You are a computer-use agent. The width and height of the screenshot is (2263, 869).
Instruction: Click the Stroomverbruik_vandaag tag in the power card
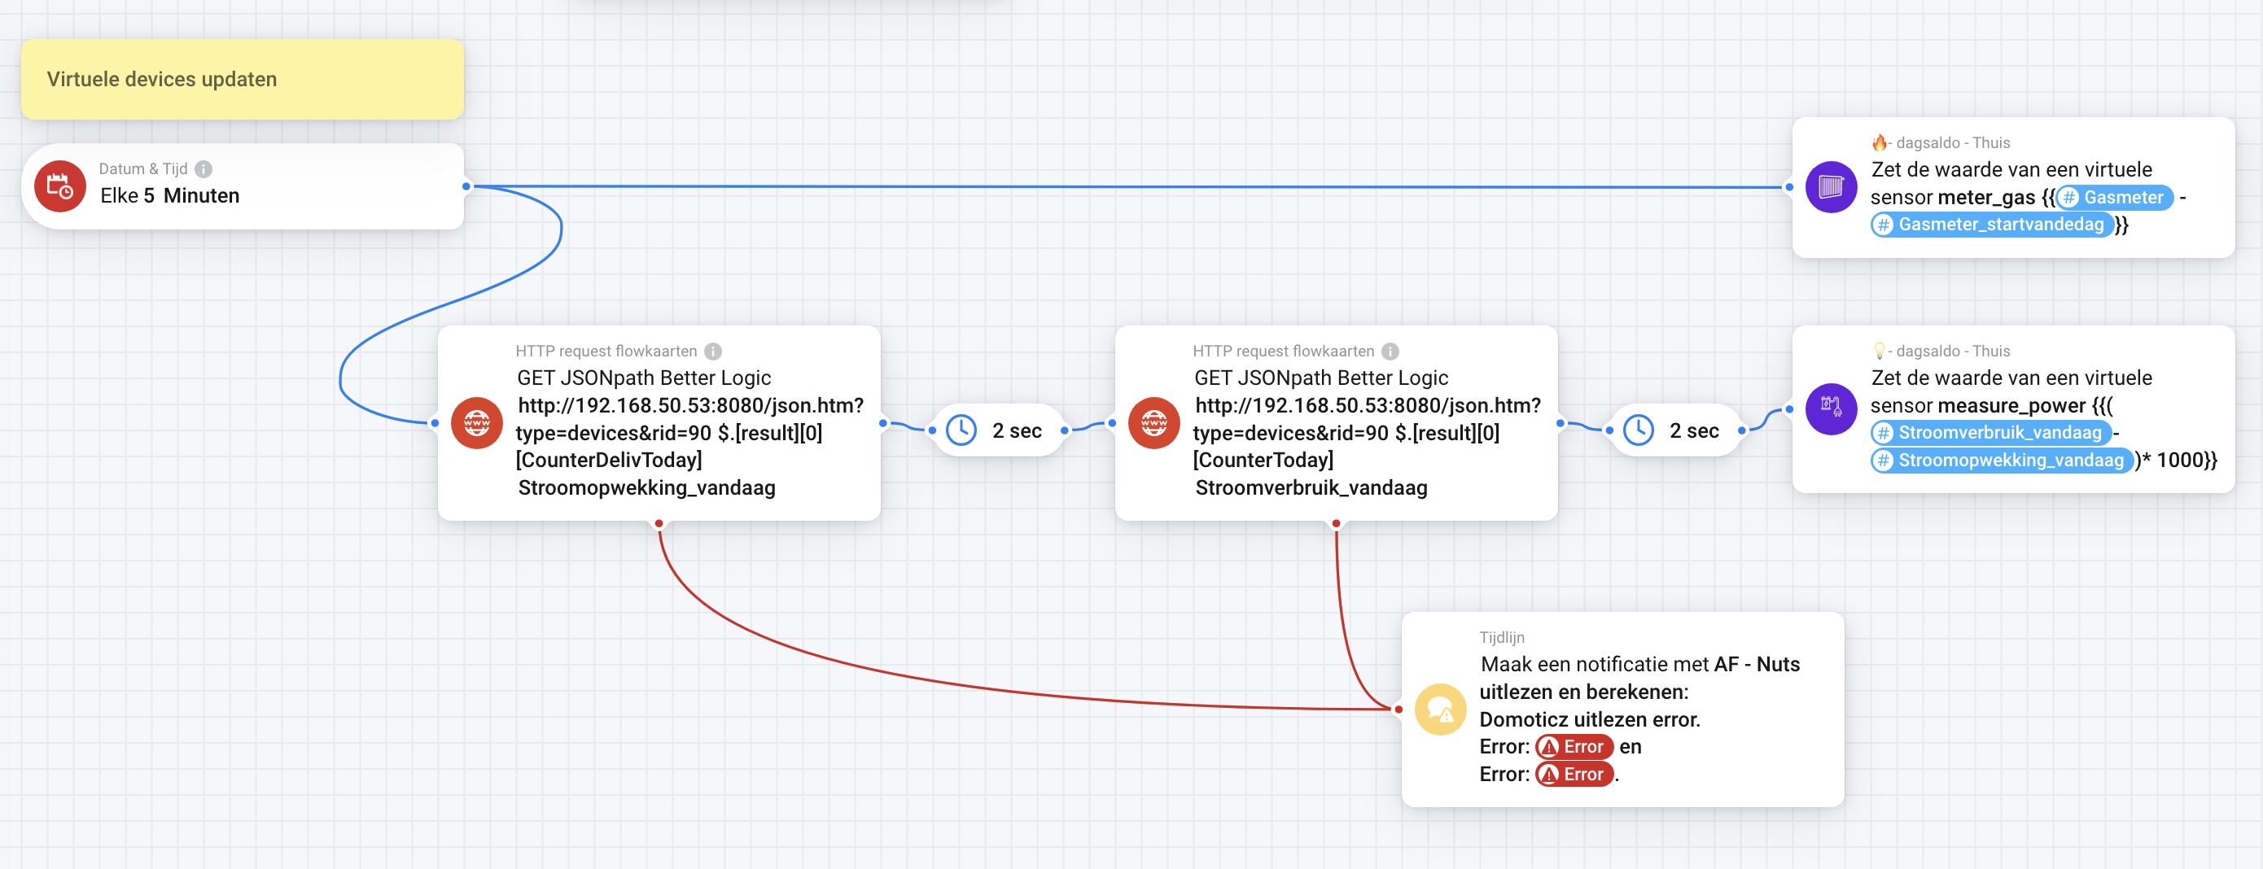coord(1989,433)
